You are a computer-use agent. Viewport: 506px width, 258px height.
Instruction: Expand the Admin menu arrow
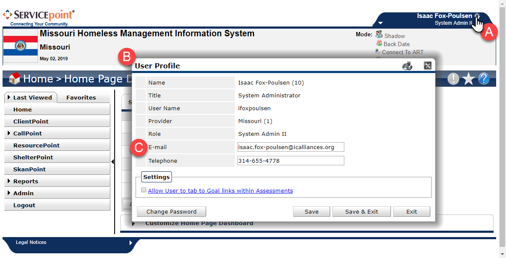tap(9, 193)
